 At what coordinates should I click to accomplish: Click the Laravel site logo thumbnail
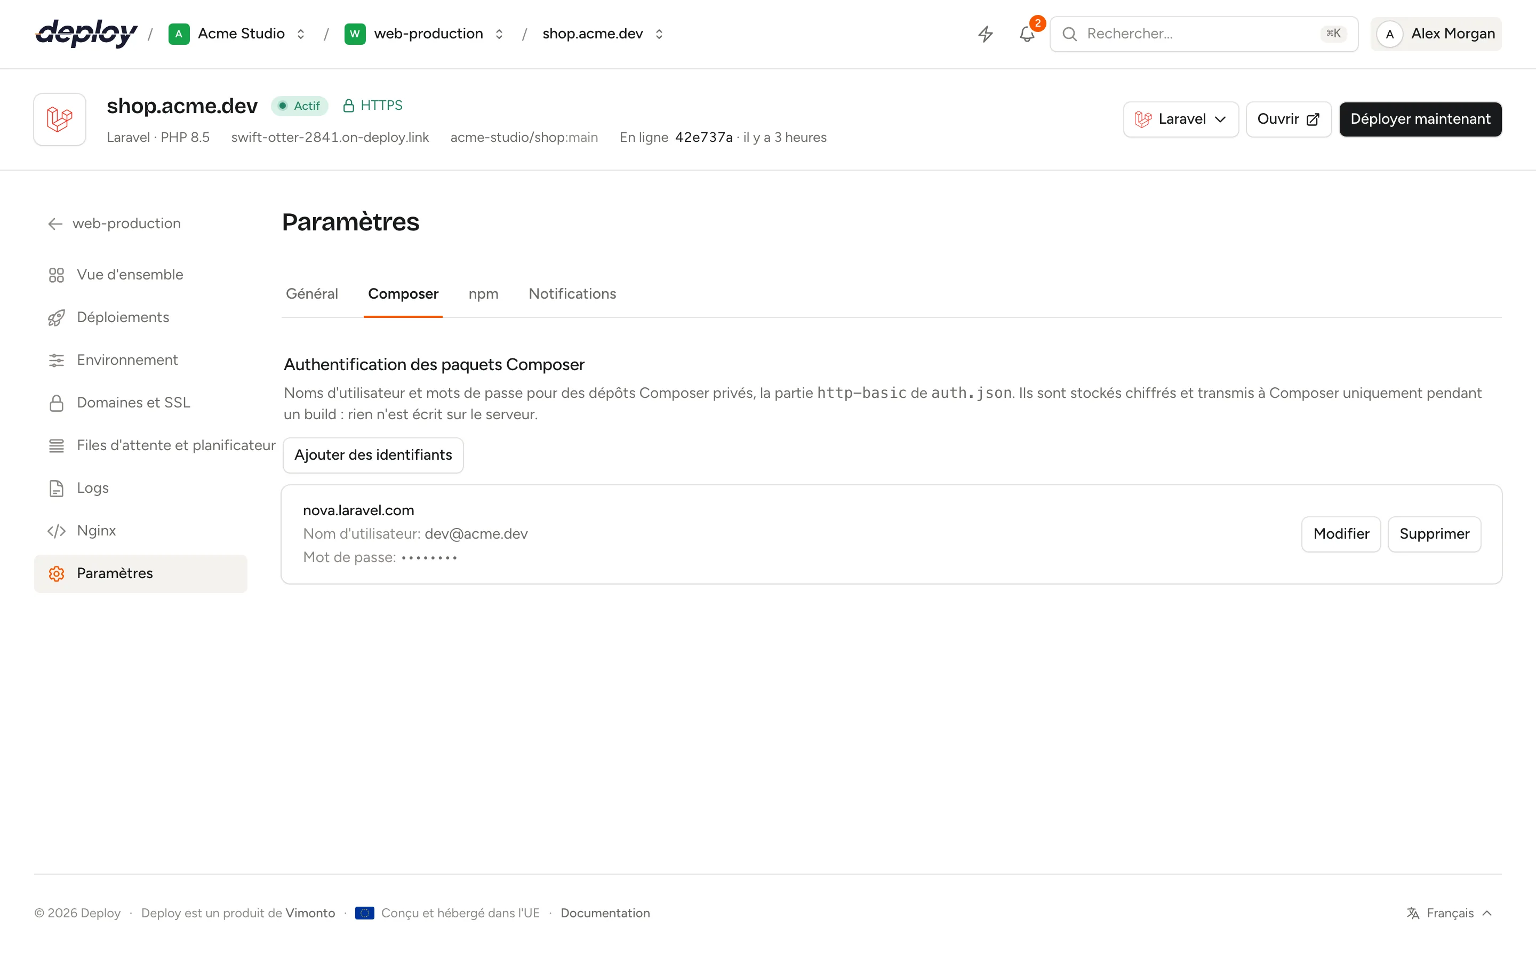[x=60, y=119]
